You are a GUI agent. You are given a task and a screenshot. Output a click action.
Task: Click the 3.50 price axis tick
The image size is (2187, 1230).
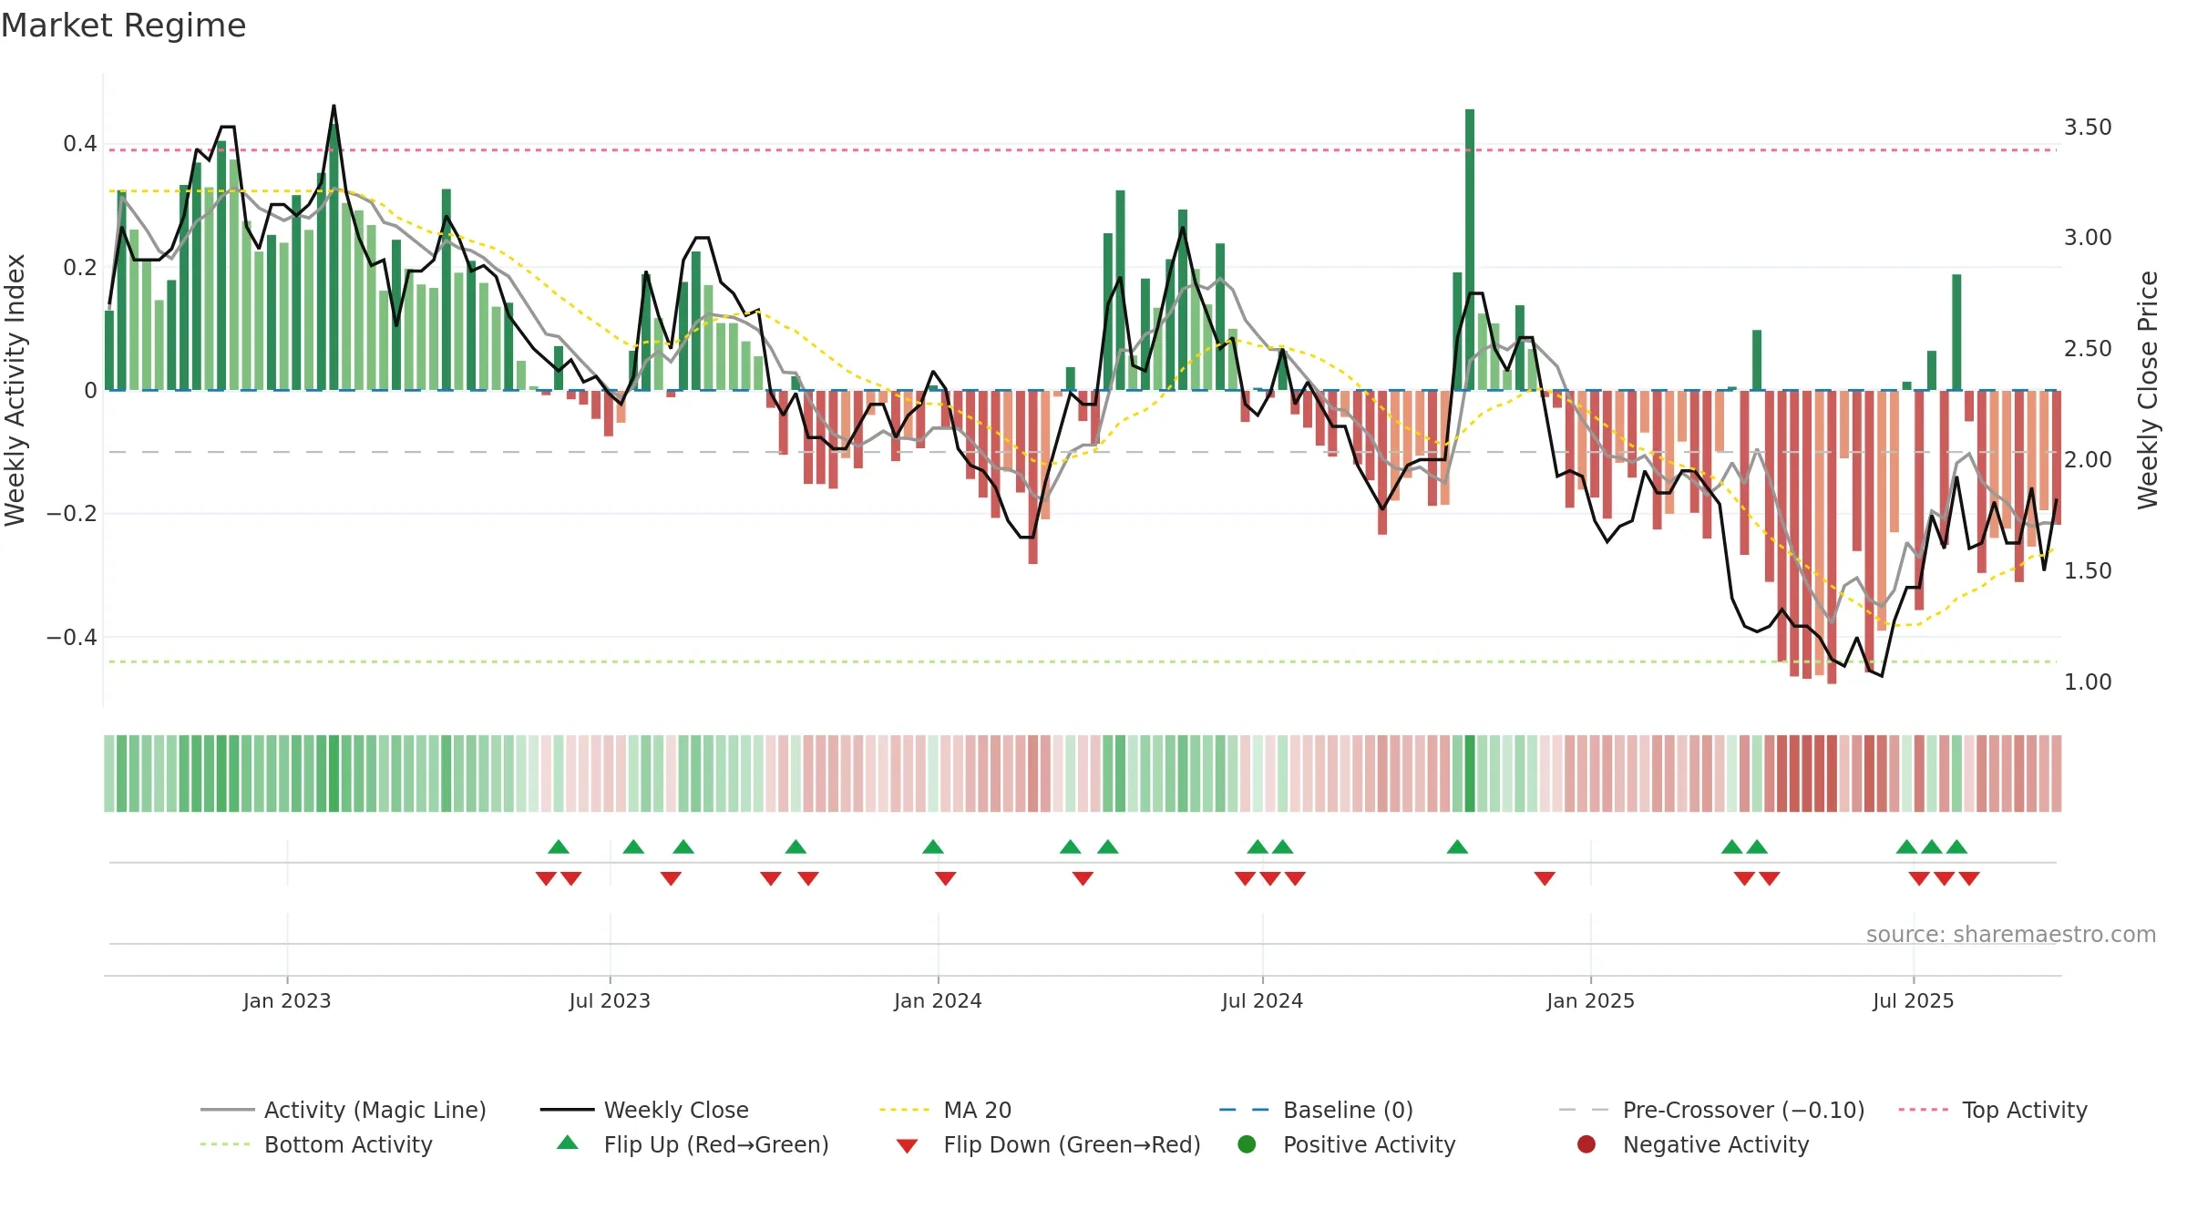2088,127
